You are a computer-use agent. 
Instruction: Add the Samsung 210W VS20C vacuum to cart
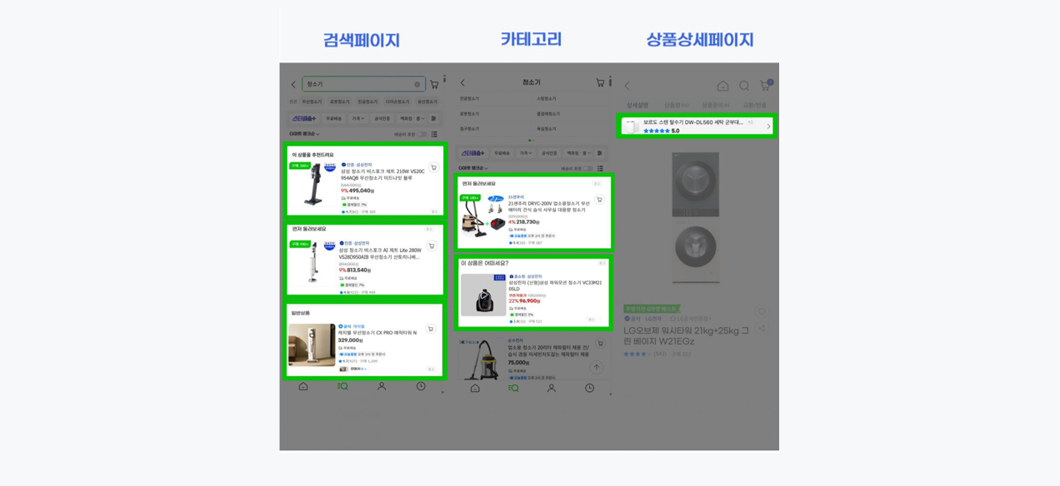point(433,167)
